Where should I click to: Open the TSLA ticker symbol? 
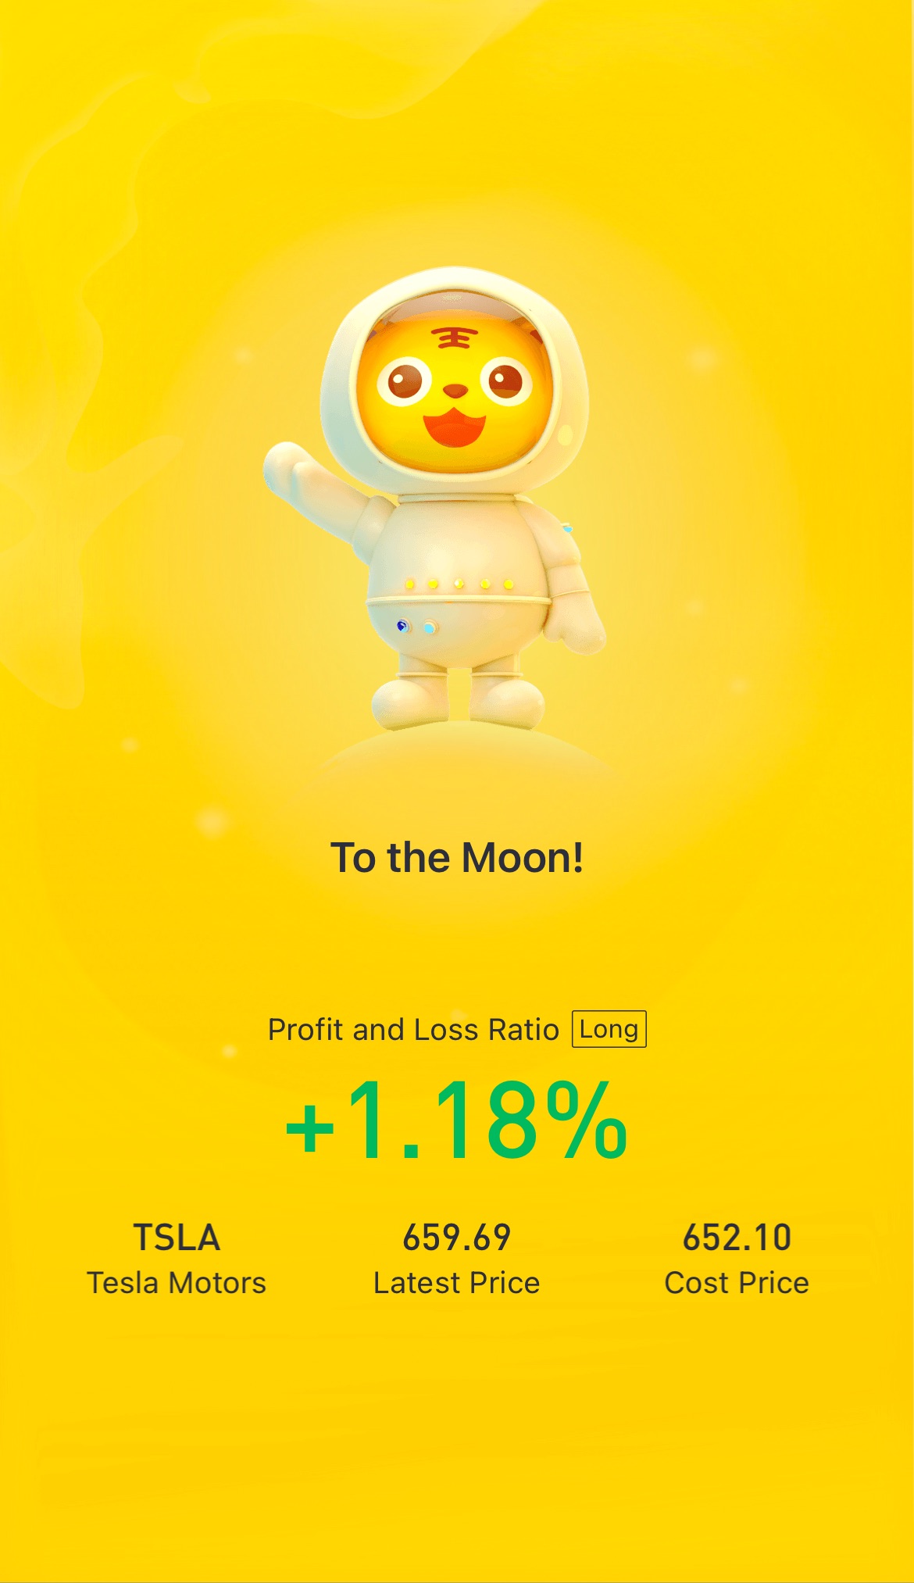[177, 1238]
